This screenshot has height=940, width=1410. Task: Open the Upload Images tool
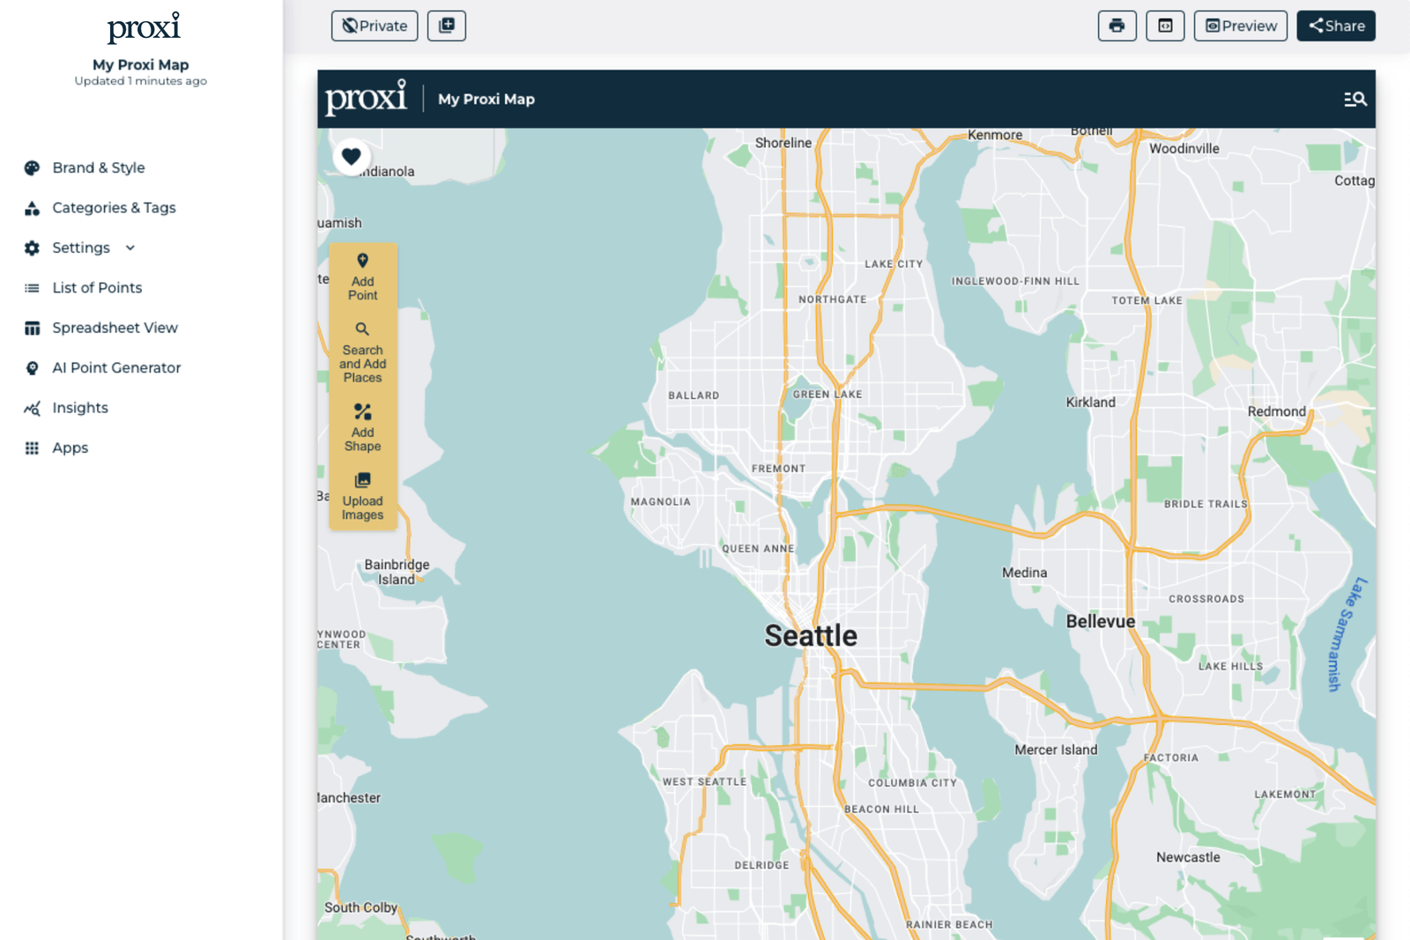[x=362, y=496]
